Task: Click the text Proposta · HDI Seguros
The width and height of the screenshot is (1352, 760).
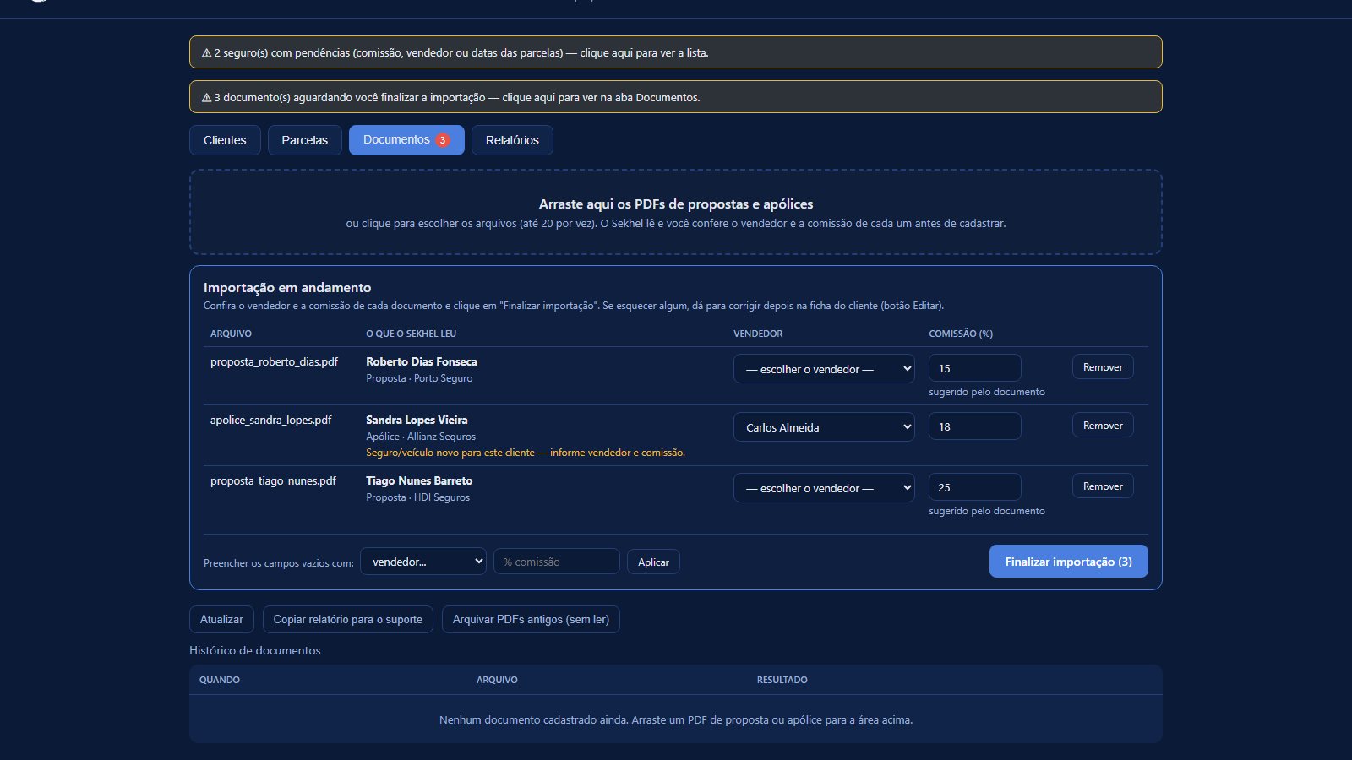Action: [417, 497]
